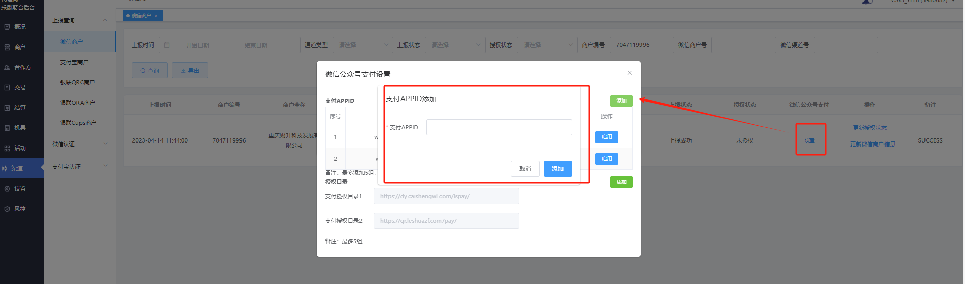965x284 pixels.
Task: Click the 开始日期 start date field
Action: point(197,45)
